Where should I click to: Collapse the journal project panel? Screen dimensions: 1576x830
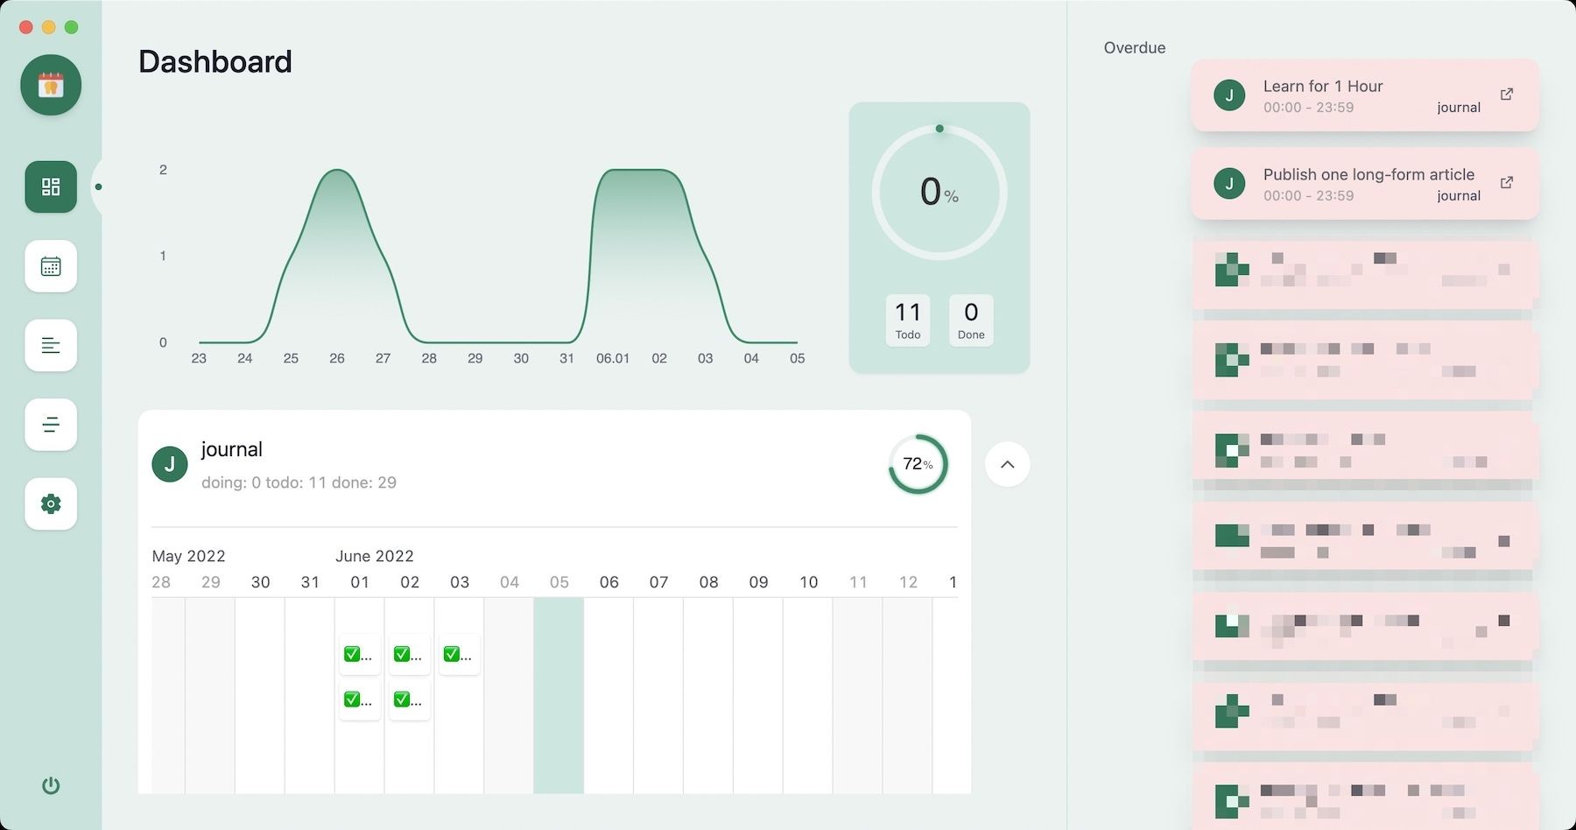click(1007, 464)
